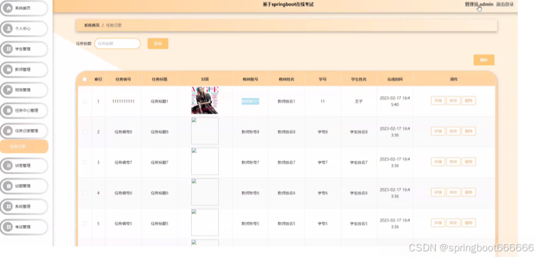
Task: Click 删除 for the 任务标题1 row
Action: point(469,101)
